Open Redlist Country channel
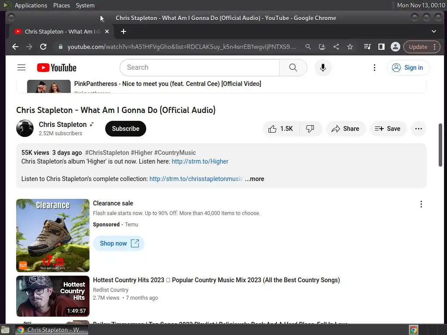The height and width of the screenshot is (335, 447). tap(110, 290)
